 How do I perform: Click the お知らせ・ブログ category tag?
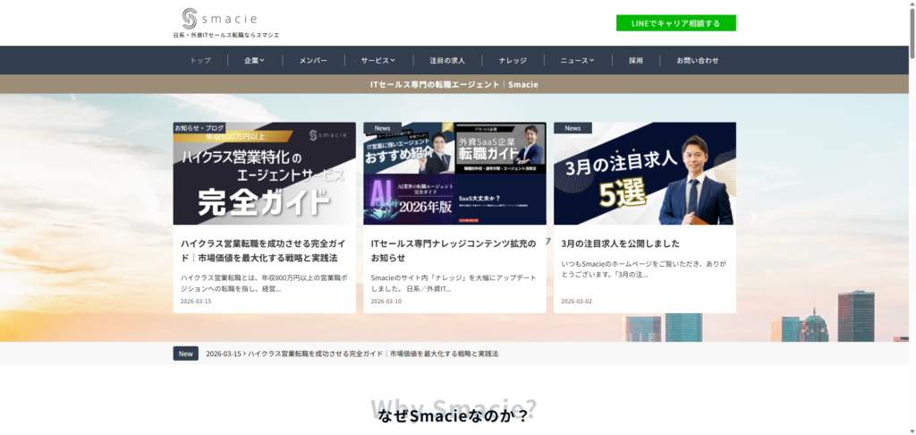coord(199,128)
